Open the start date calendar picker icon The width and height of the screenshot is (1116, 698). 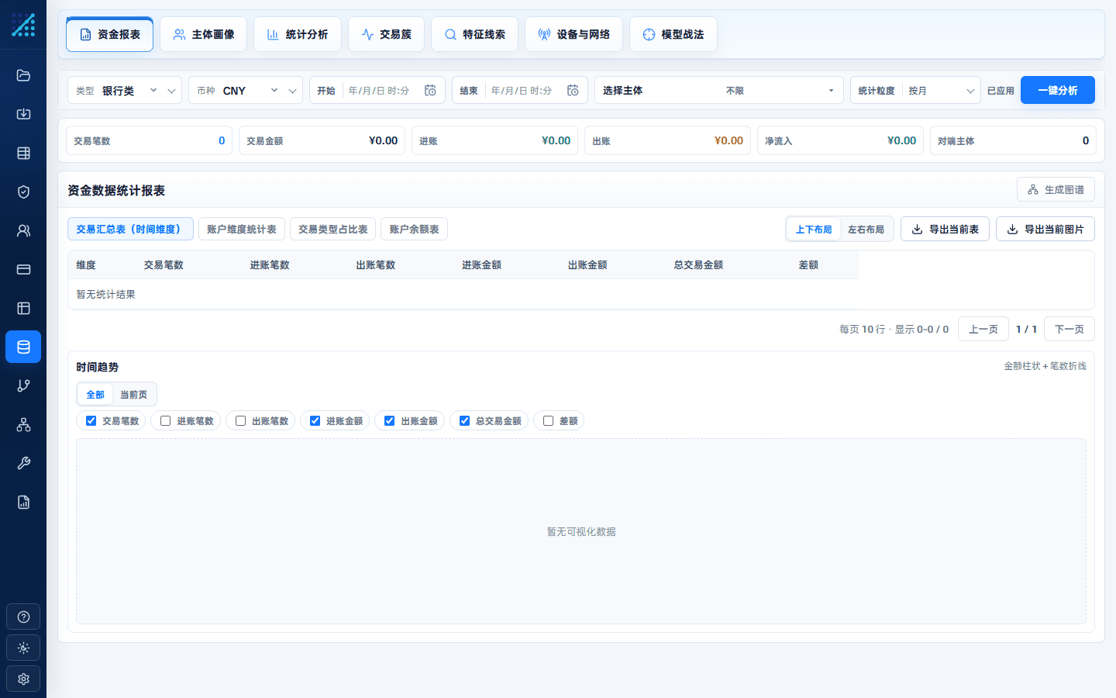430,91
